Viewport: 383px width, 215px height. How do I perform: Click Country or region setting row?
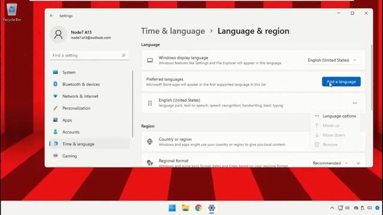click(x=253, y=142)
